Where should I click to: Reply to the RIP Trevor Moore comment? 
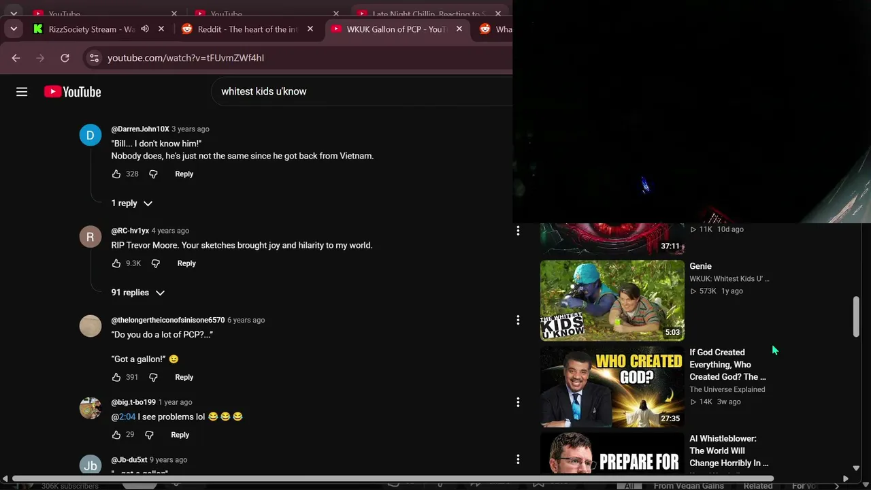186,263
